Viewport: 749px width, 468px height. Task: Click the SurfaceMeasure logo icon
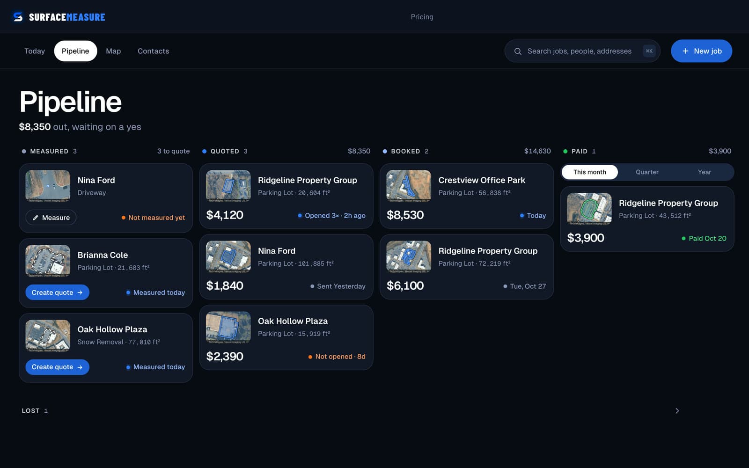click(18, 17)
